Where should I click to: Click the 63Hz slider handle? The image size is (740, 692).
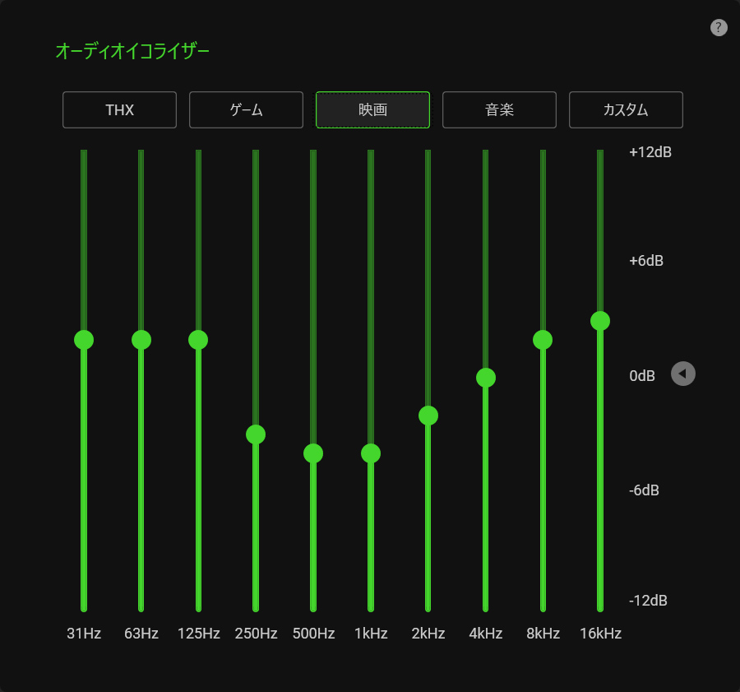(x=141, y=340)
